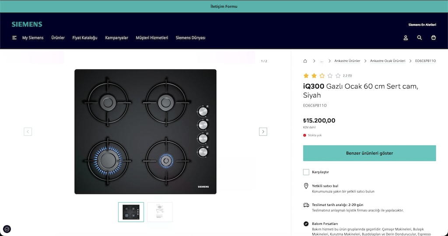
Task: Click the İletişim Formu banner link
Action: click(224, 6)
